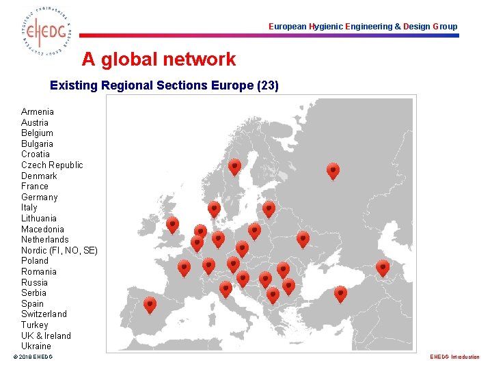Image resolution: width=492 pixels, height=369 pixels.
Task: Select 'Croatia' in the country list
Action: click(35, 154)
